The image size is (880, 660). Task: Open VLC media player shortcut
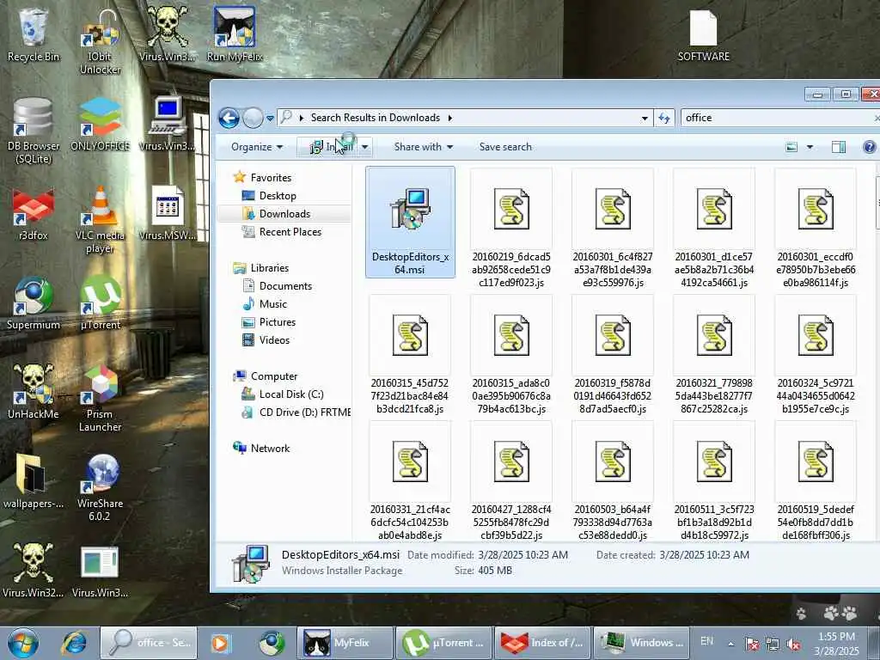coord(100,221)
